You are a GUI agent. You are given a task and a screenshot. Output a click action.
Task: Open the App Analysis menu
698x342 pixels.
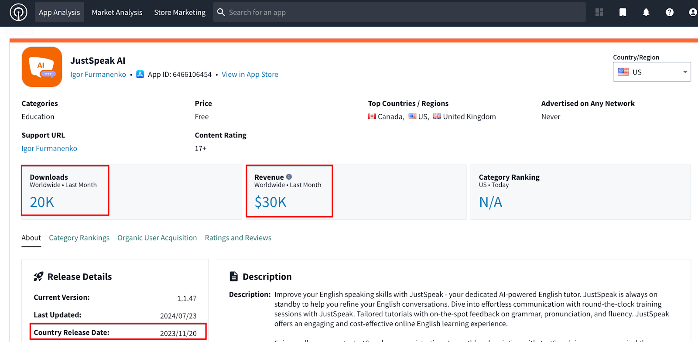59,12
